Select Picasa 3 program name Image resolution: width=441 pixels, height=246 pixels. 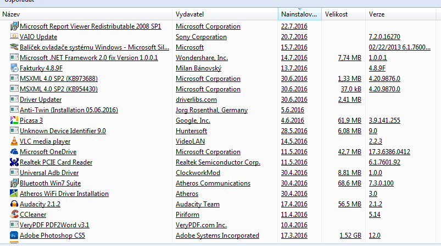click(x=31, y=121)
